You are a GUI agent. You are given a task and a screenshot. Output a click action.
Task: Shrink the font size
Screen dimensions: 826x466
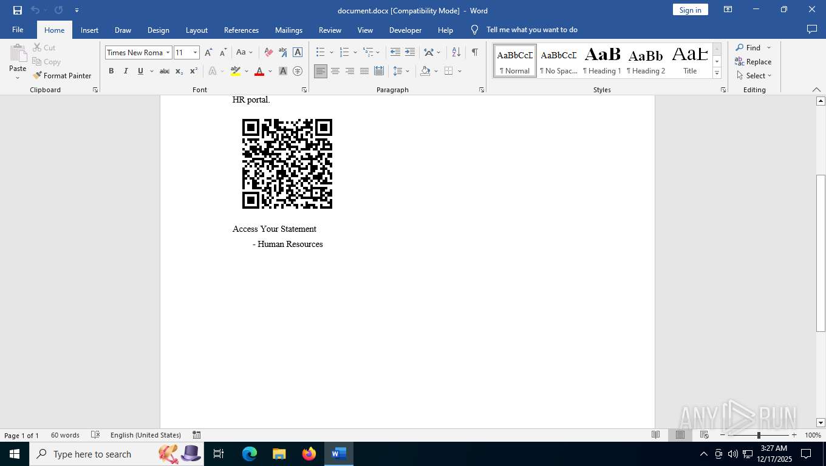click(224, 53)
